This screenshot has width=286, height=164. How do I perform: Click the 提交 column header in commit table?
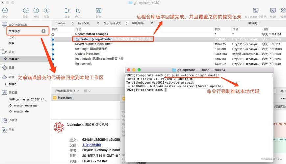[x=218, y=29]
